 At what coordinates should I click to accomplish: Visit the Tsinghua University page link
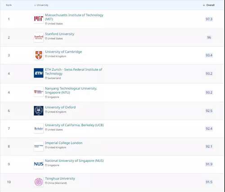tap(60, 178)
